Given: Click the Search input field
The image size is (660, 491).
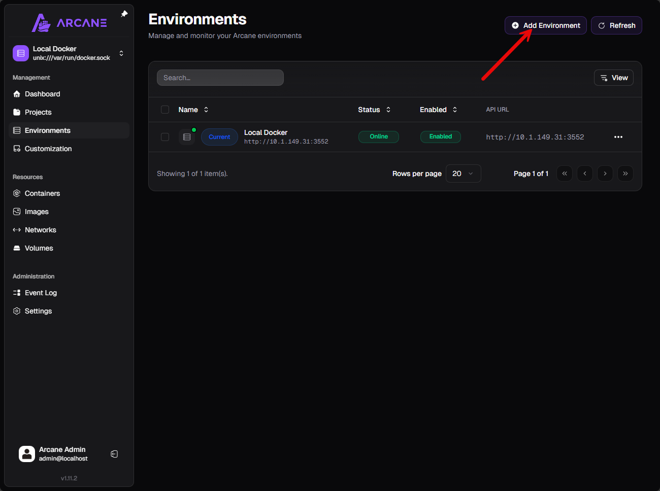Looking at the screenshot, I should 220,78.
